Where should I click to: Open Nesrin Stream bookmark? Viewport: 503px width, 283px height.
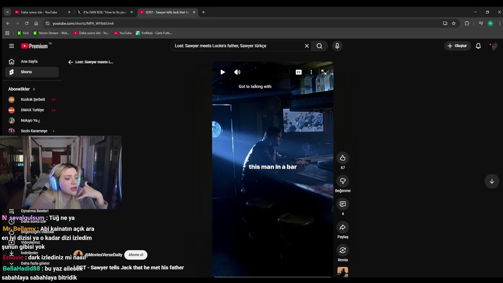(51, 33)
